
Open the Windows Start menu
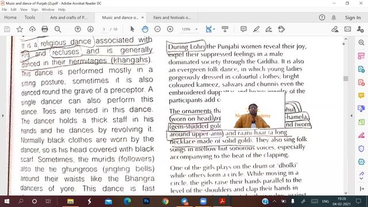click(6, 201)
